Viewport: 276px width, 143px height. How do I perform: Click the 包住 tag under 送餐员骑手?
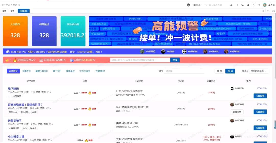tap(25, 128)
